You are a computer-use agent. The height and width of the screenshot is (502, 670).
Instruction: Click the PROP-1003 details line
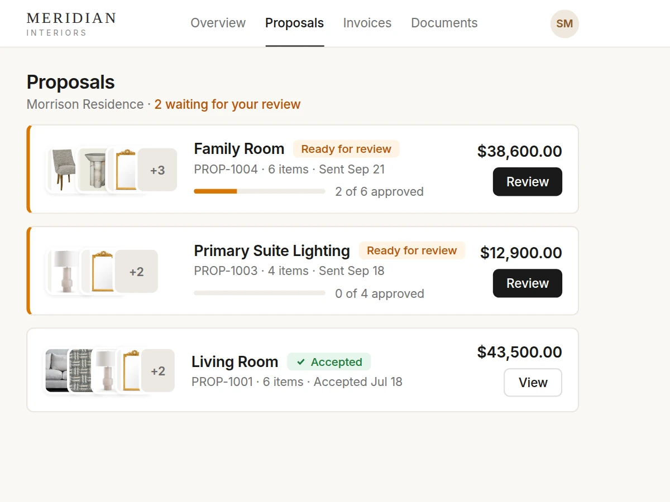(x=289, y=271)
